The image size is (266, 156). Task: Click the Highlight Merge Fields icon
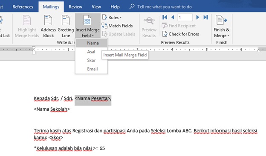coord(27,20)
